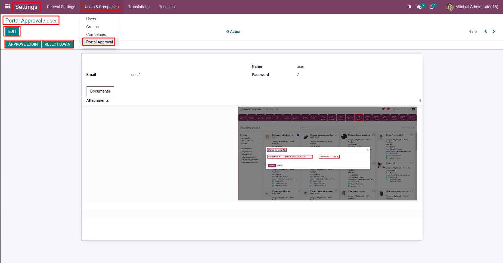The height and width of the screenshot is (263, 503).
Task: Open the Action gear dropdown
Action: pyautogui.click(x=234, y=31)
